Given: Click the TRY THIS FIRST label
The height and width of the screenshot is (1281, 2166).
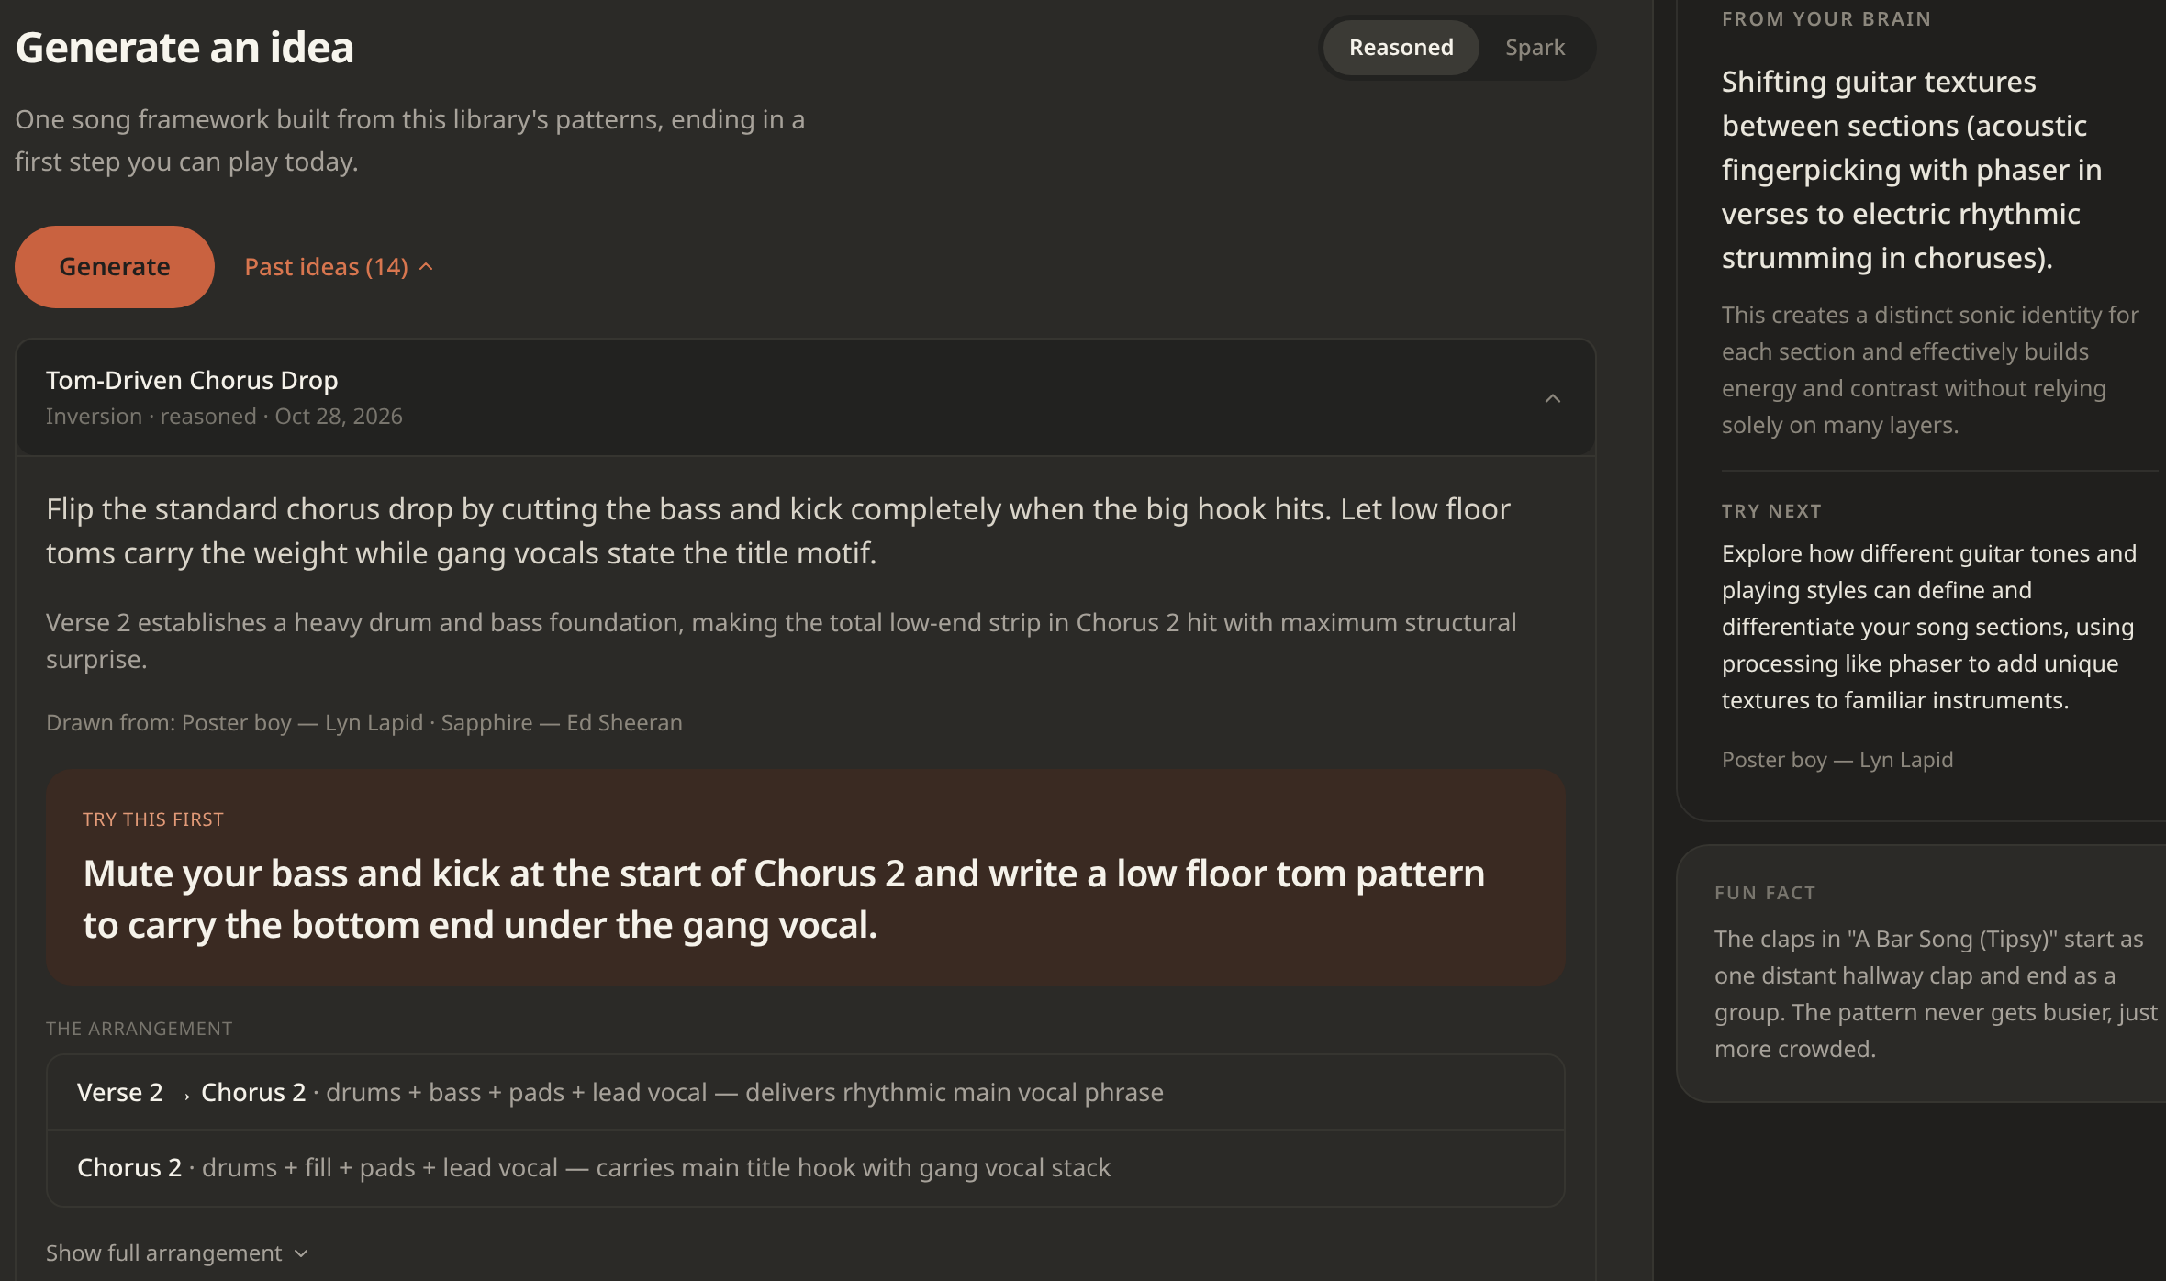Looking at the screenshot, I should click(153, 819).
